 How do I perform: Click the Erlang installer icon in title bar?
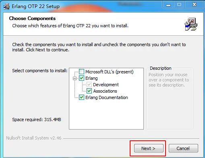click(x=6, y=6)
